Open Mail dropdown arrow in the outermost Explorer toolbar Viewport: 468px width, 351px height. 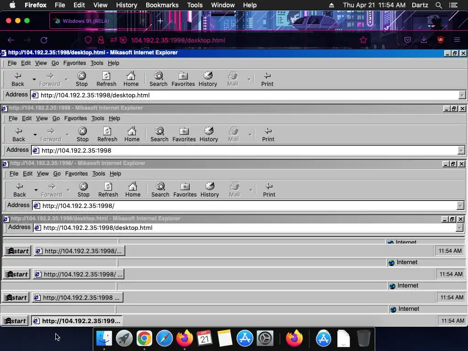click(249, 80)
